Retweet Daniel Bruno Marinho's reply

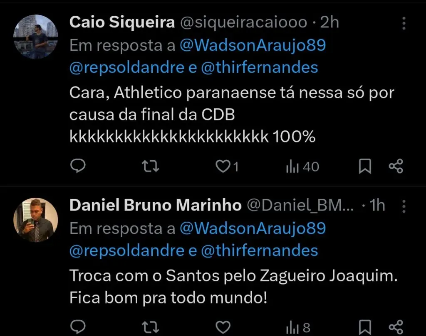pos(150,327)
